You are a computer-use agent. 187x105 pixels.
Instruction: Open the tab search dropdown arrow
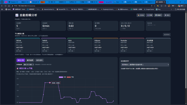point(2,2)
